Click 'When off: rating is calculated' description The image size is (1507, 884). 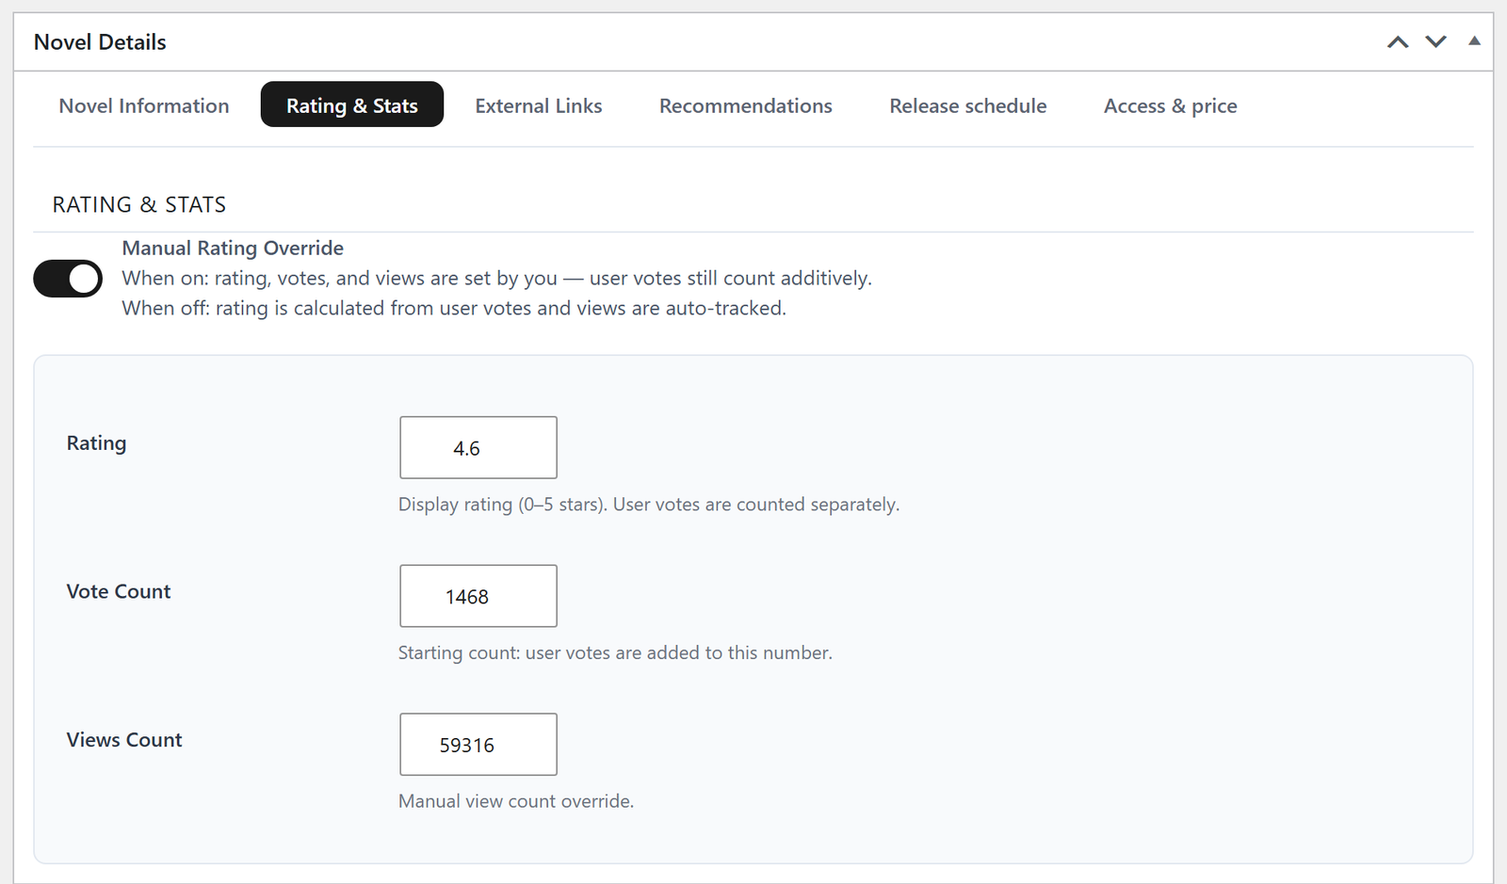pos(454,309)
